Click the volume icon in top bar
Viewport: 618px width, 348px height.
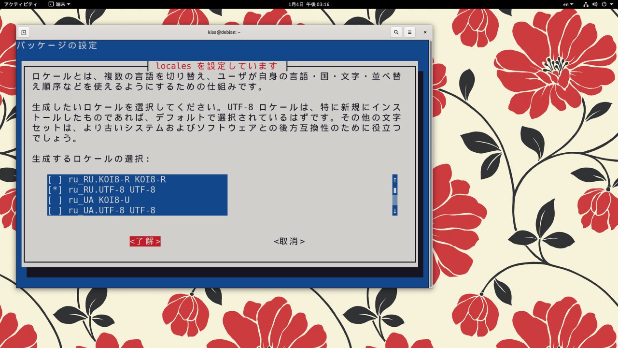[596, 4]
